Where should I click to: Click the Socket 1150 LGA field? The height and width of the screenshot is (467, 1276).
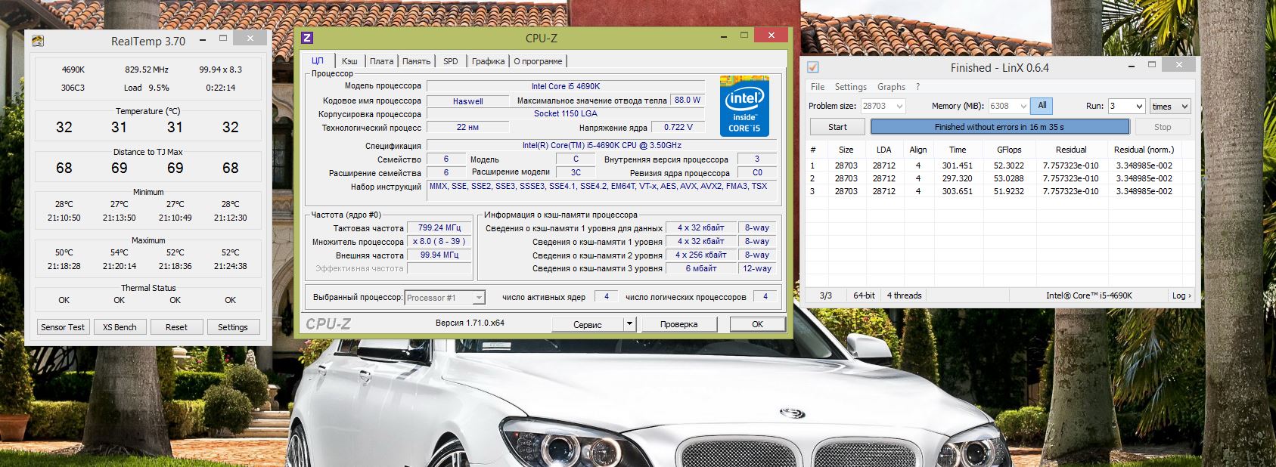pos(566,114)
